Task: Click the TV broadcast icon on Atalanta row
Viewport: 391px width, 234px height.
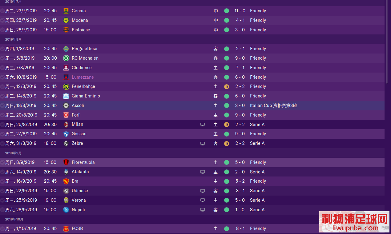Action: 202,172
